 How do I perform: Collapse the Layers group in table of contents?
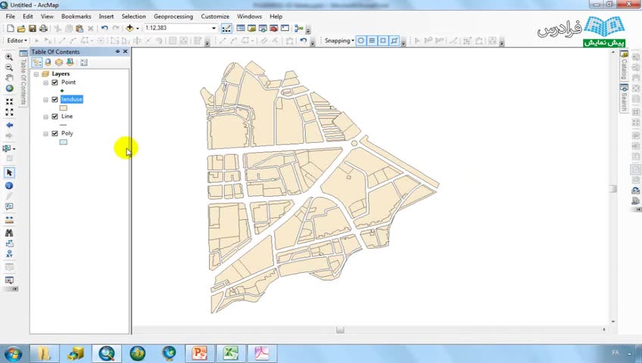(36, 74)
